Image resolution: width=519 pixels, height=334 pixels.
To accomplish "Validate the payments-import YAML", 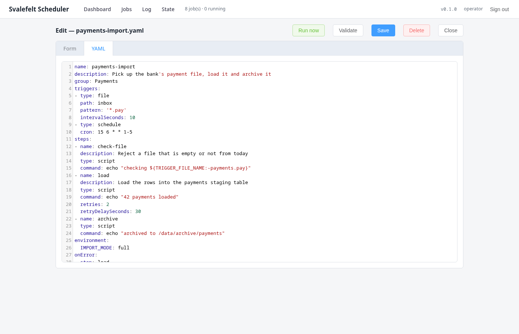I will (348, 30).
